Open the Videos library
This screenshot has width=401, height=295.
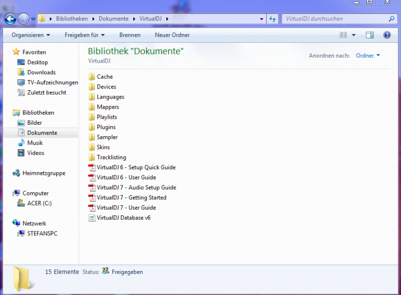(36, 153)
